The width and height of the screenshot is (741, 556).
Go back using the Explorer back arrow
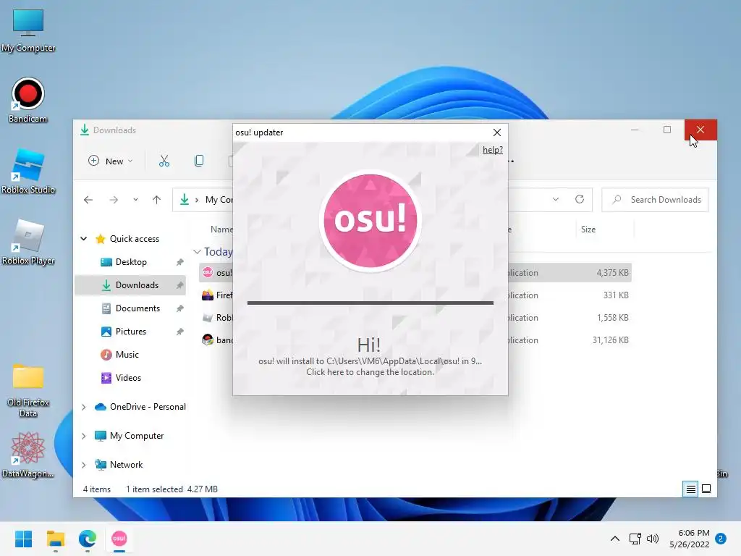click(88, 200)
